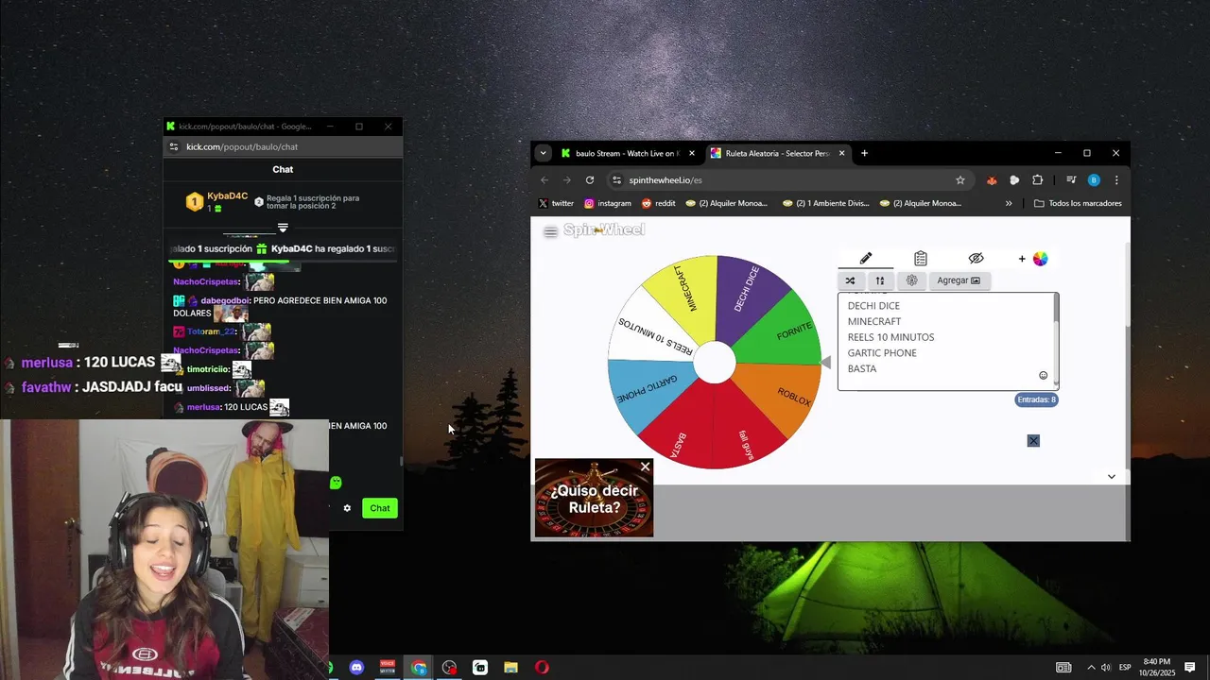
Task: Click the DECHI DICE entry text
Action: 873,306
